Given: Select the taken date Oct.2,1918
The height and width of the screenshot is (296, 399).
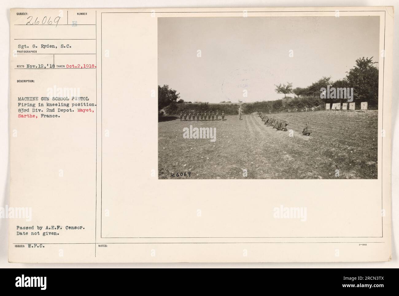Looking at the screenshot, I should tap(82, 66).
